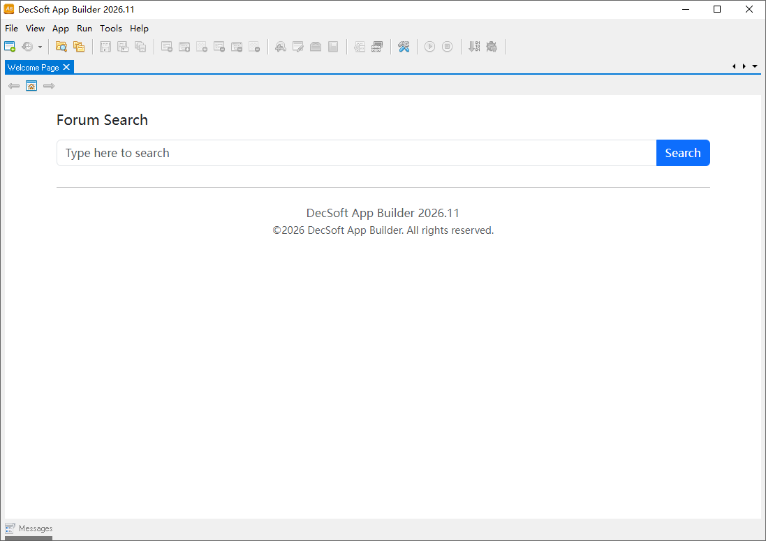Click the Save As floppy icon
Screen dimensions: 766x541
pos(123,46)
